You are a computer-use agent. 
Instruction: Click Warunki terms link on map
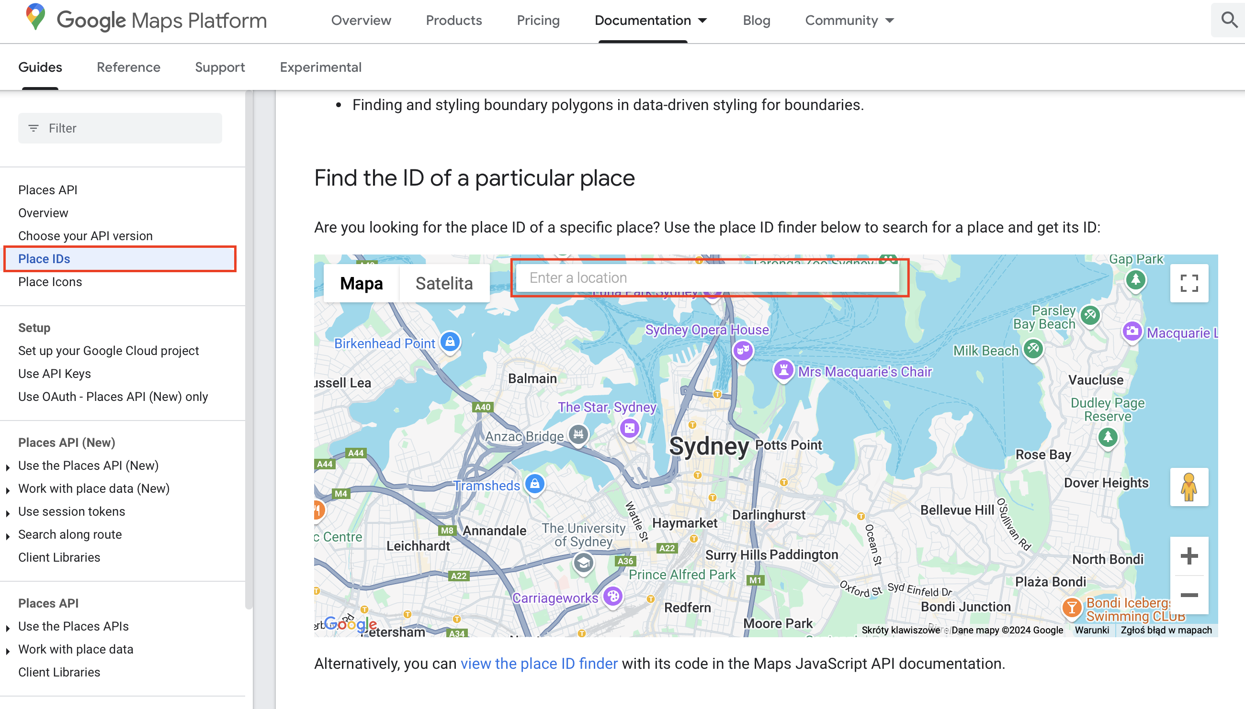click(1091, 630)
